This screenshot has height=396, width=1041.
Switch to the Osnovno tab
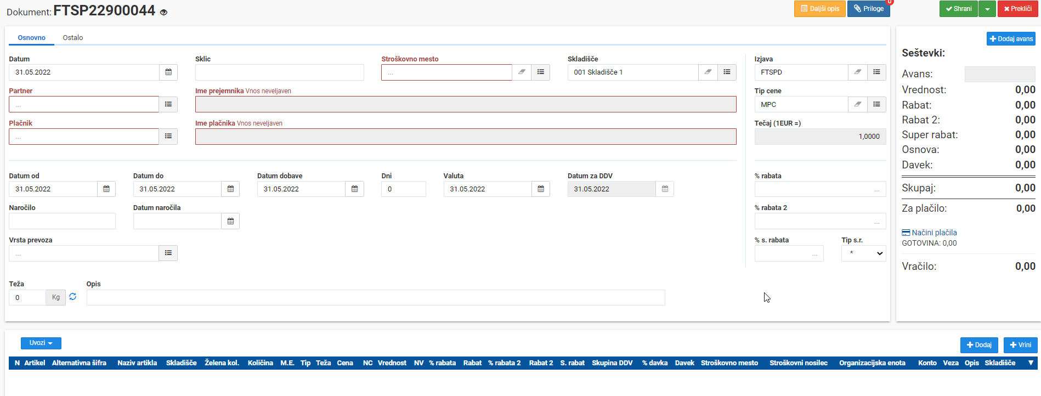click(x=31, y=38)
